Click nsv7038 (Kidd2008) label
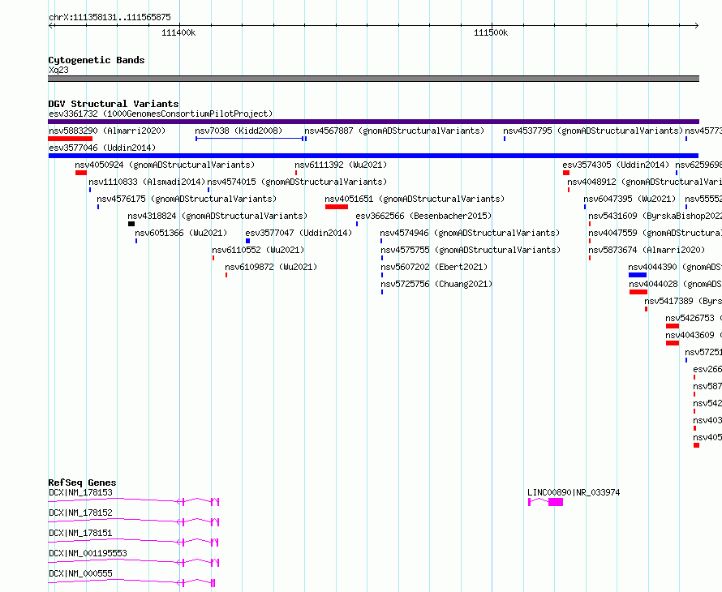The height and width of the screenshot is (592, 722). (239, 131)
